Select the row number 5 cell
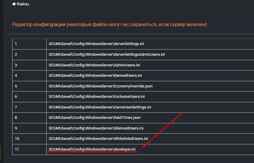Screen dimensions: 254x163 [x=29, y=86]
